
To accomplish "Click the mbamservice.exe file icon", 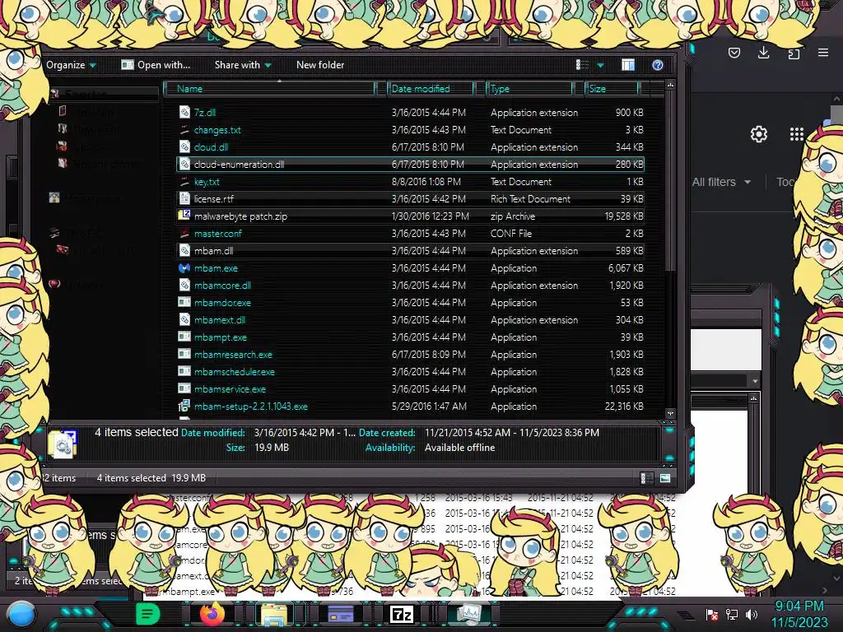I will tap(184, 388).
